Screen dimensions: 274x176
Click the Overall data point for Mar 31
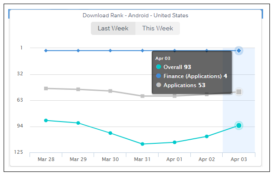(142, 144)
